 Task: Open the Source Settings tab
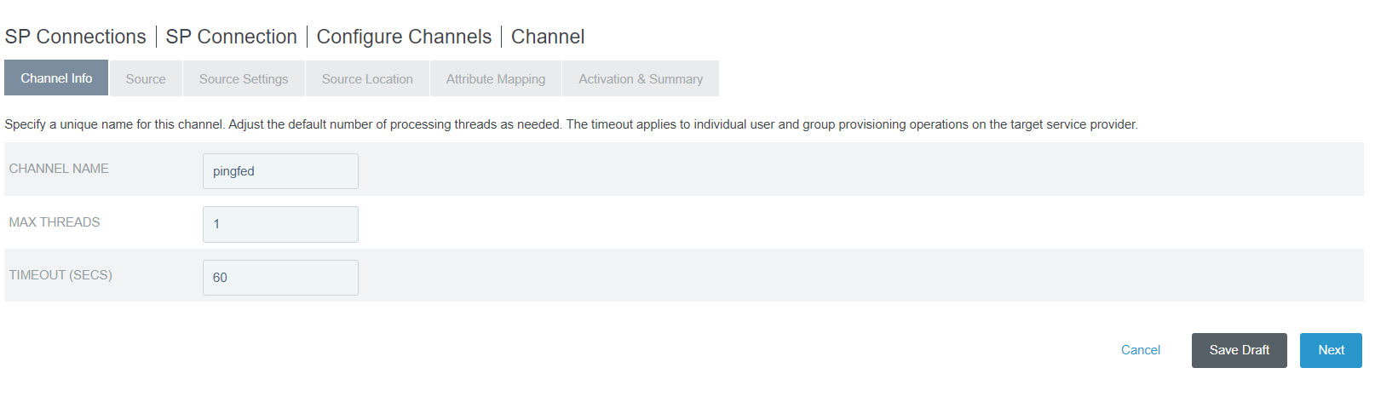point(244,78)
